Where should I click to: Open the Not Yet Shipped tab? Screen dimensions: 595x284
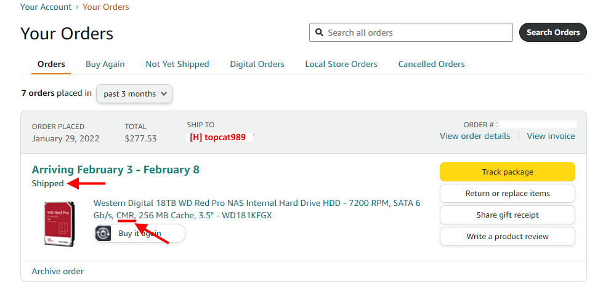[x=177, y=64]
